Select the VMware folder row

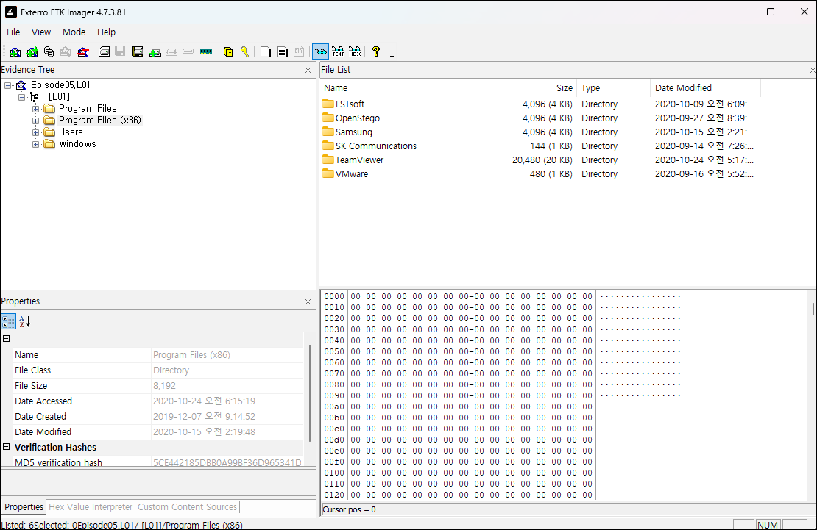(x=540, y=174)
